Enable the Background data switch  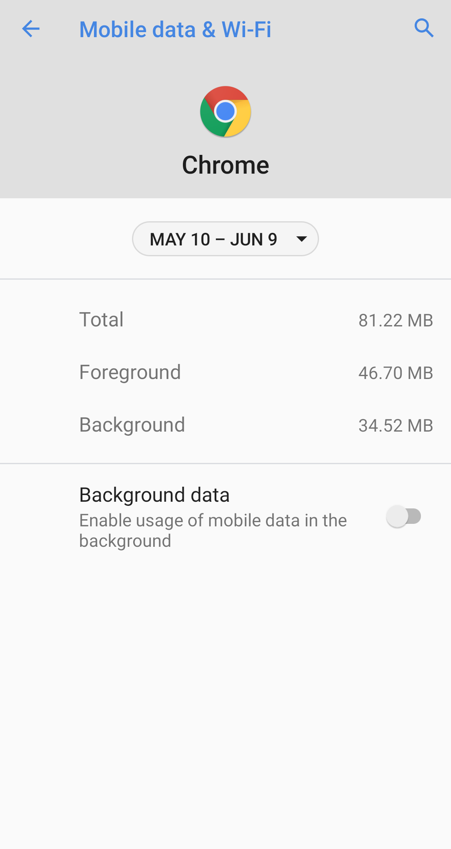403,516
